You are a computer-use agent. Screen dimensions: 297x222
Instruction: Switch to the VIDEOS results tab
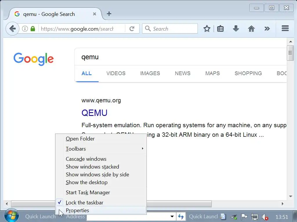116,73
